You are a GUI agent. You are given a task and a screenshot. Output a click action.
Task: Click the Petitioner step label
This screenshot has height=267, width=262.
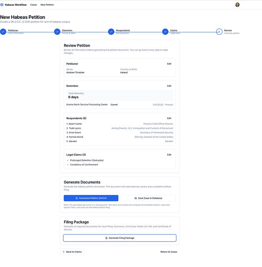pyautogui.click(x=13, y=30)
